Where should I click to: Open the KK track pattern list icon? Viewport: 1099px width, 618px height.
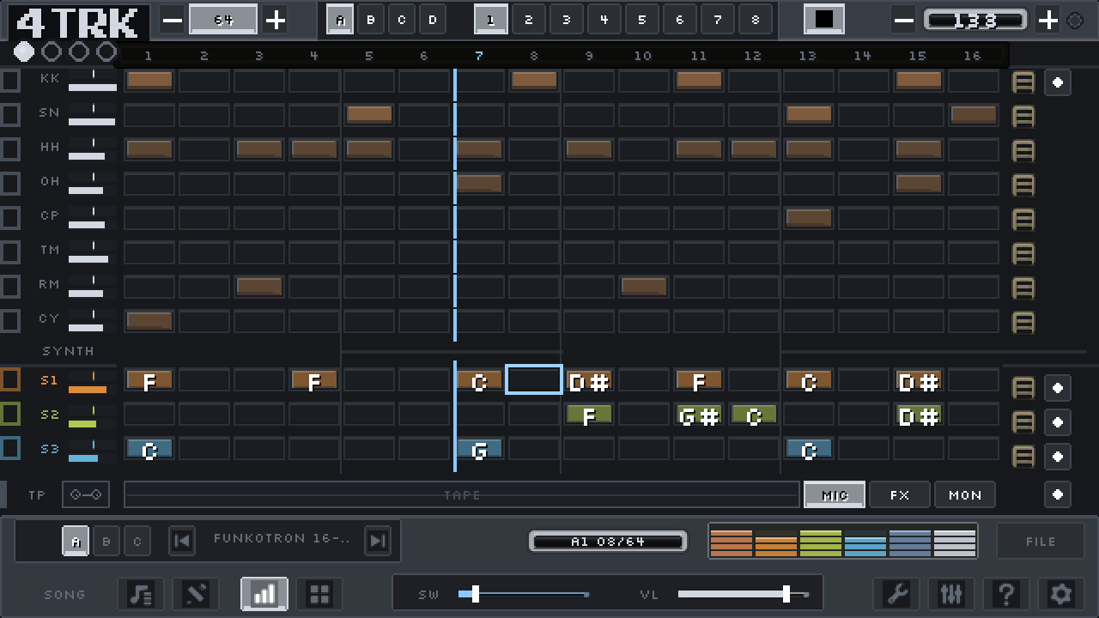(x=1023, y=82)
